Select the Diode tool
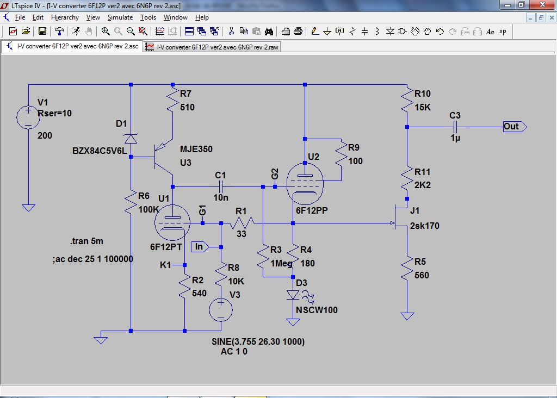 (390, 32)
